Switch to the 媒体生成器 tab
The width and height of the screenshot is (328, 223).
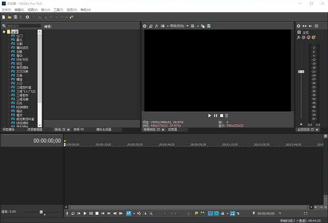[104, 130]
